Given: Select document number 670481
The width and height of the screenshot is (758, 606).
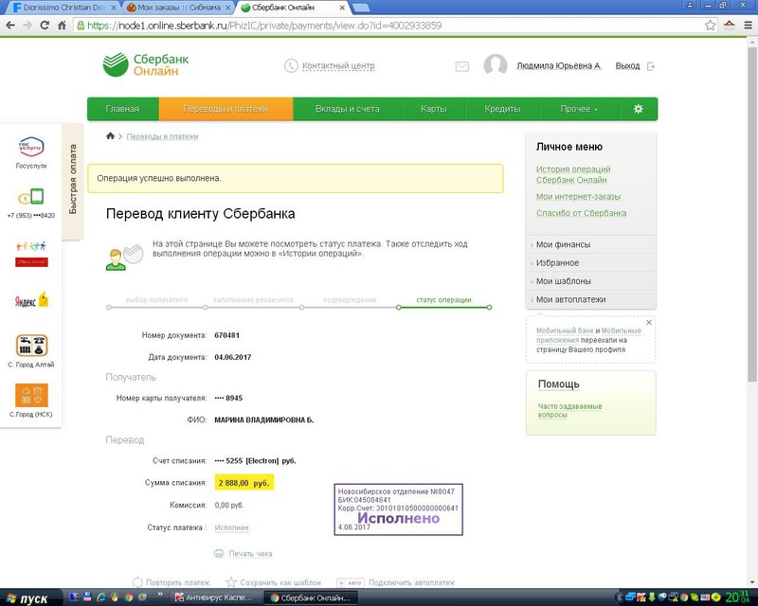Looking at the screenshot, I should tap(227, 335).
